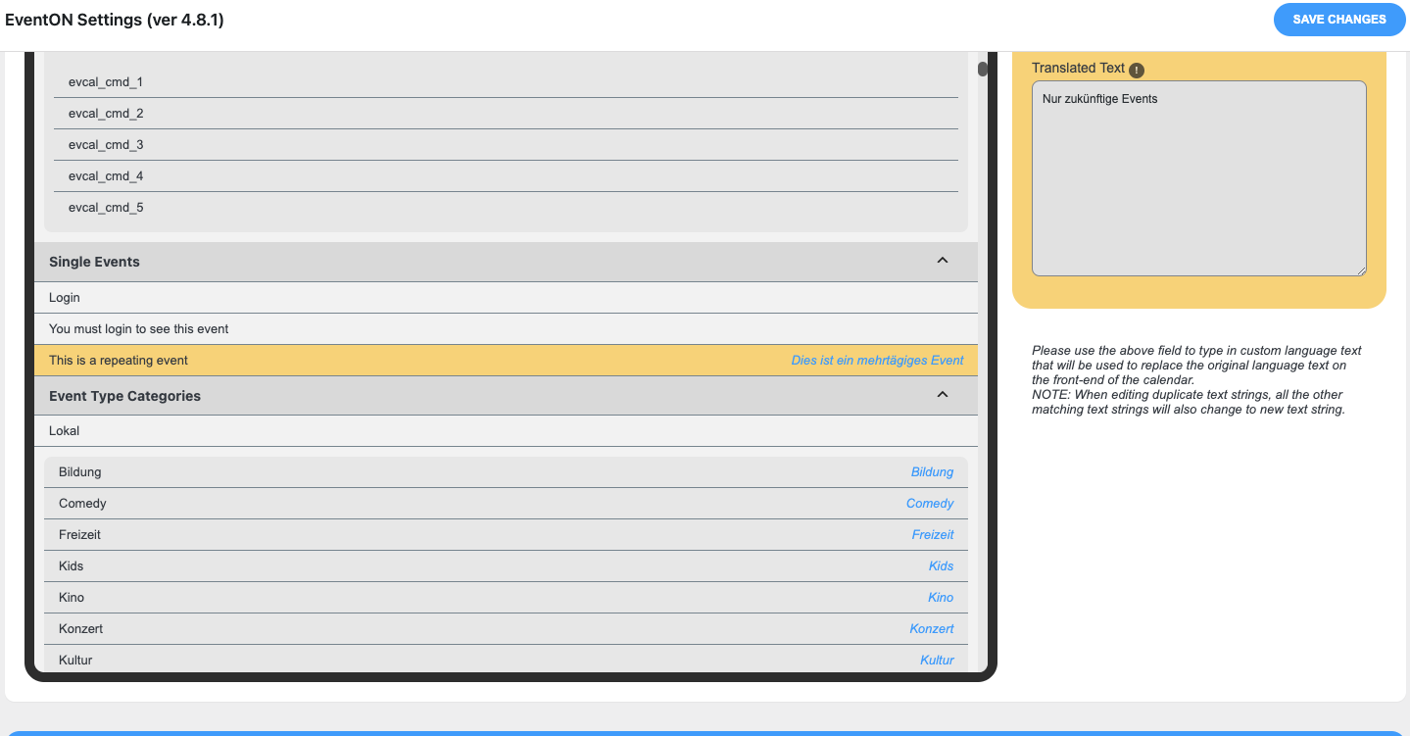Select the Lokal row
This screenshot has width=1410, height=736.
pyautogui.click(x=506, y=431)
